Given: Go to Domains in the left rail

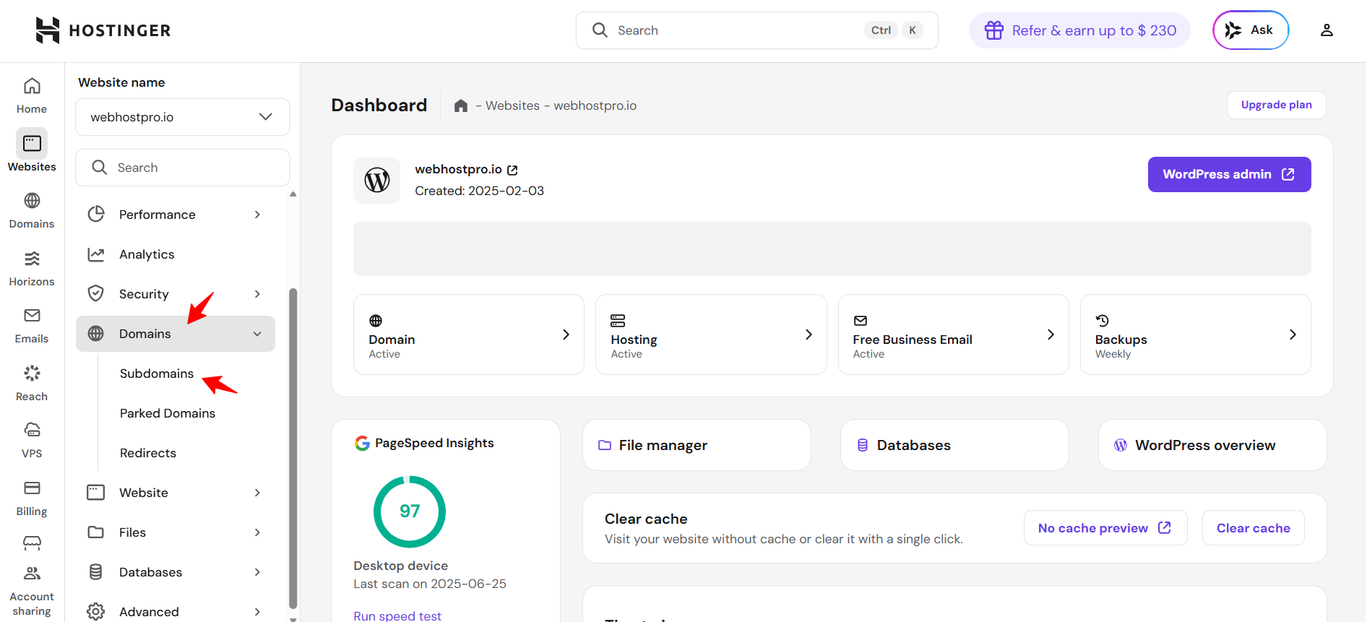Looking at the screenshot, I should tap(32, 210).
